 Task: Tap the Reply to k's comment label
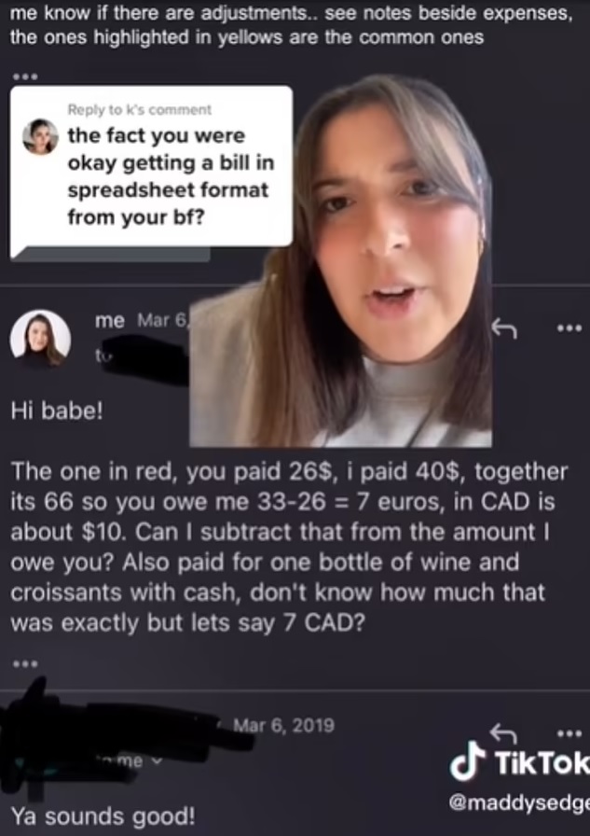140,109
